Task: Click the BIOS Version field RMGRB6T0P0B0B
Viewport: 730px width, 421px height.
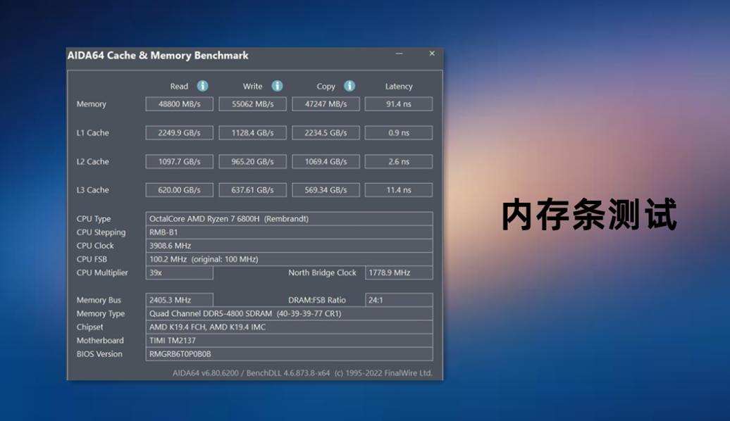Action: point(289,353)
